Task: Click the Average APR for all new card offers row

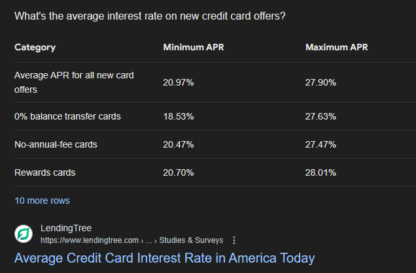Action: 215,82
